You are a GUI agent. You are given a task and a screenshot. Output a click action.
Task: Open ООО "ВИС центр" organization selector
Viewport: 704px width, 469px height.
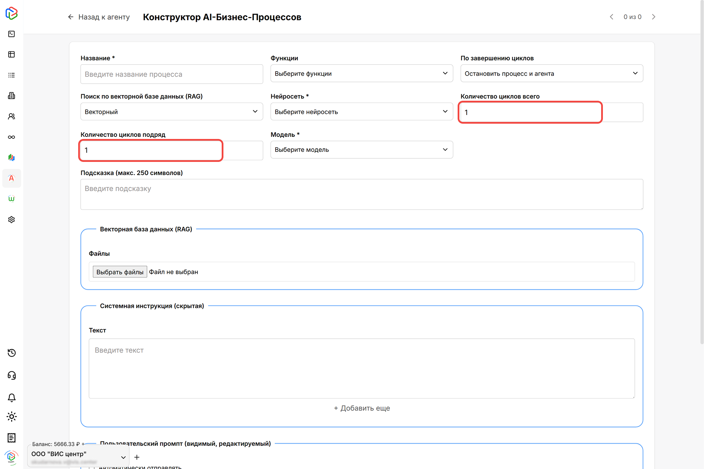pyautogui.click(x=78, y=457)
